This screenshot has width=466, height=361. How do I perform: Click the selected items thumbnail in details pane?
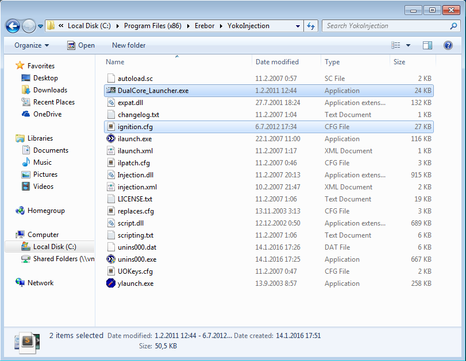(27, 342)
